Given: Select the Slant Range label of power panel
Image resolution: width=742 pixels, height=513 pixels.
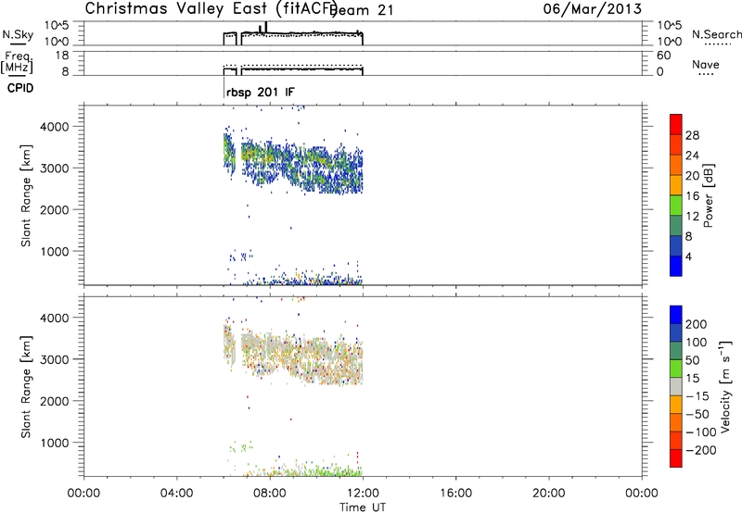Looking at the screenshot, I should pyautogui.click(x=26, y=195).
